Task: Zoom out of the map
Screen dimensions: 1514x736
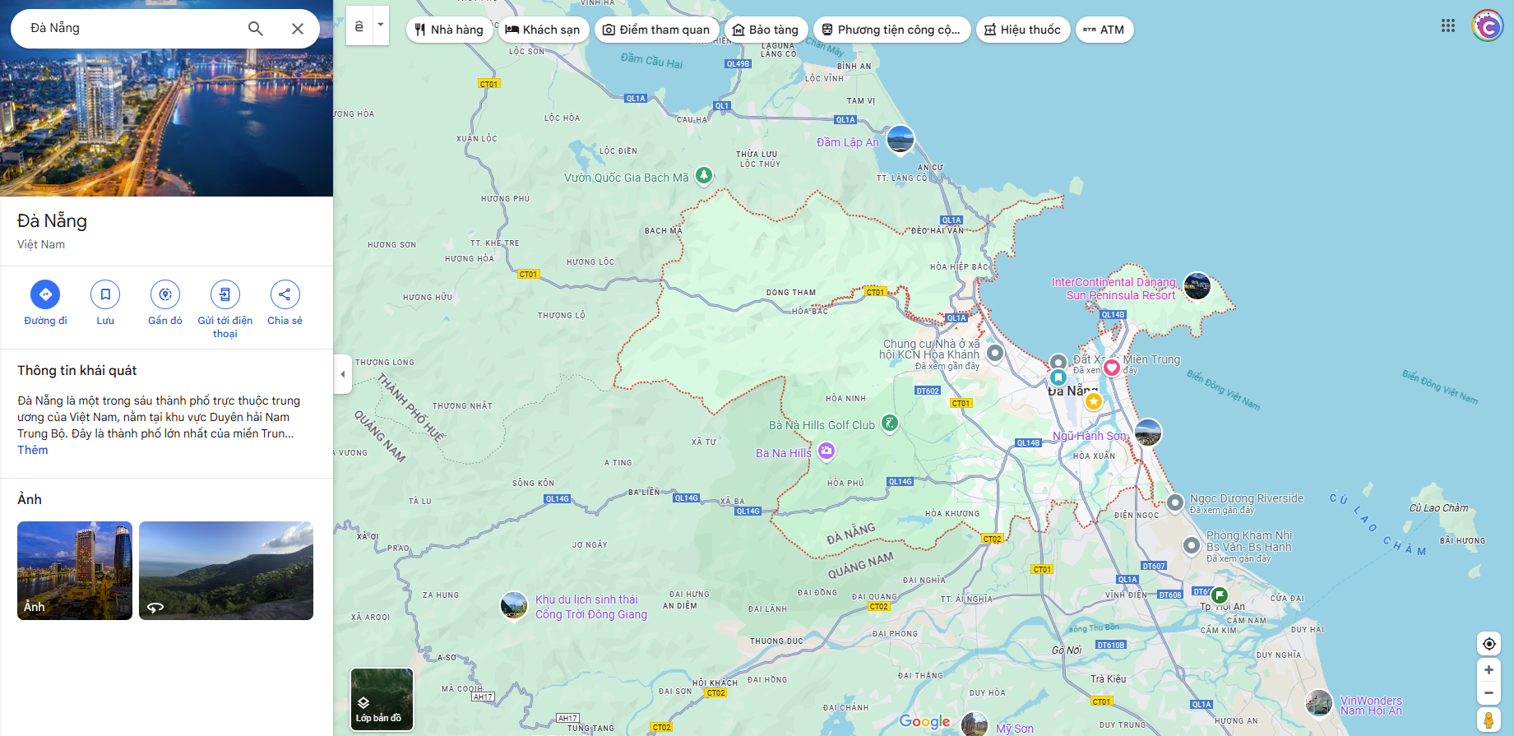Action: click(1489, 692)
